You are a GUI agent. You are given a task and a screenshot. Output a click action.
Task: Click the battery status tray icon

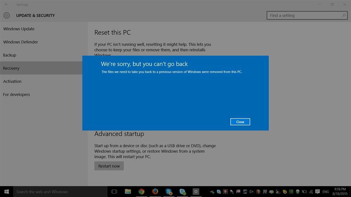pos(304,192)
